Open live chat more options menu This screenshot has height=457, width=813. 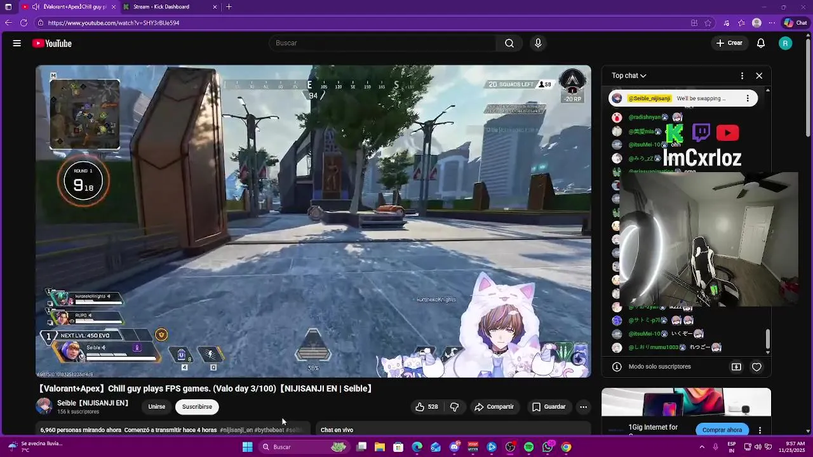tap(742, 76)
